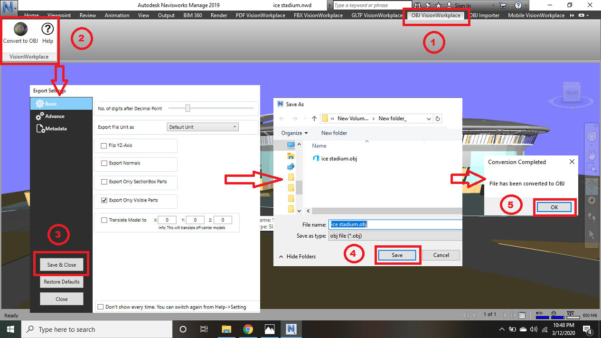Open the notification center with 4 alerts
Image resolution: width=601 pixels, height=338 pixels.
pos(587,329)
